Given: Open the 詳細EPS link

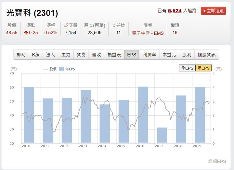Looking at the screenshot, I should pyautogui.click(x=217, y=161).
